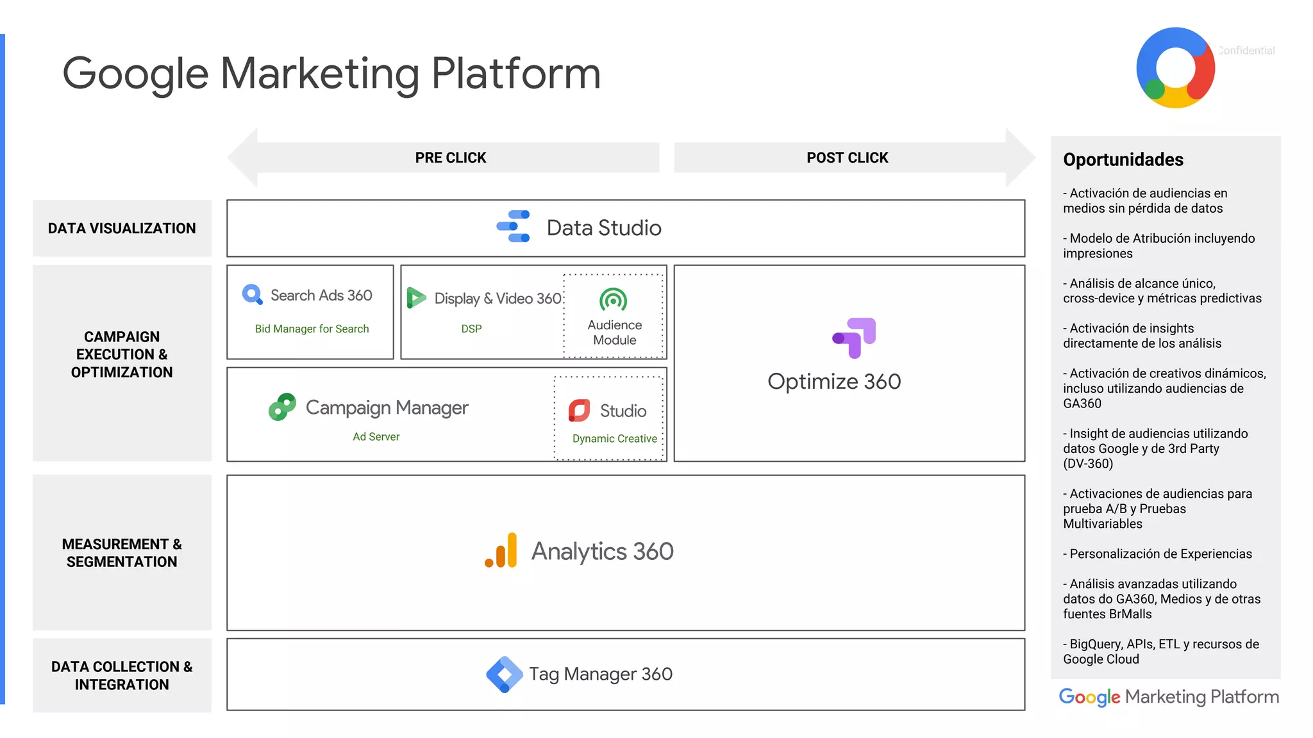This screenshot has height=738, width=1313.
Task: Click the Ad Server subtitle
Action: (x=376, y=437)
